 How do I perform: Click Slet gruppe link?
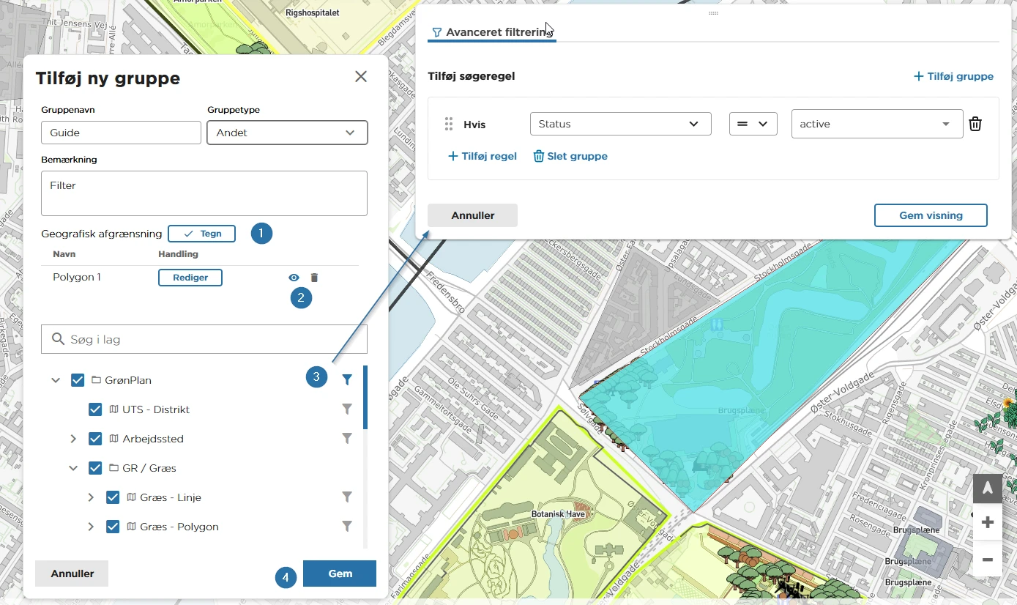pos(570,156)
